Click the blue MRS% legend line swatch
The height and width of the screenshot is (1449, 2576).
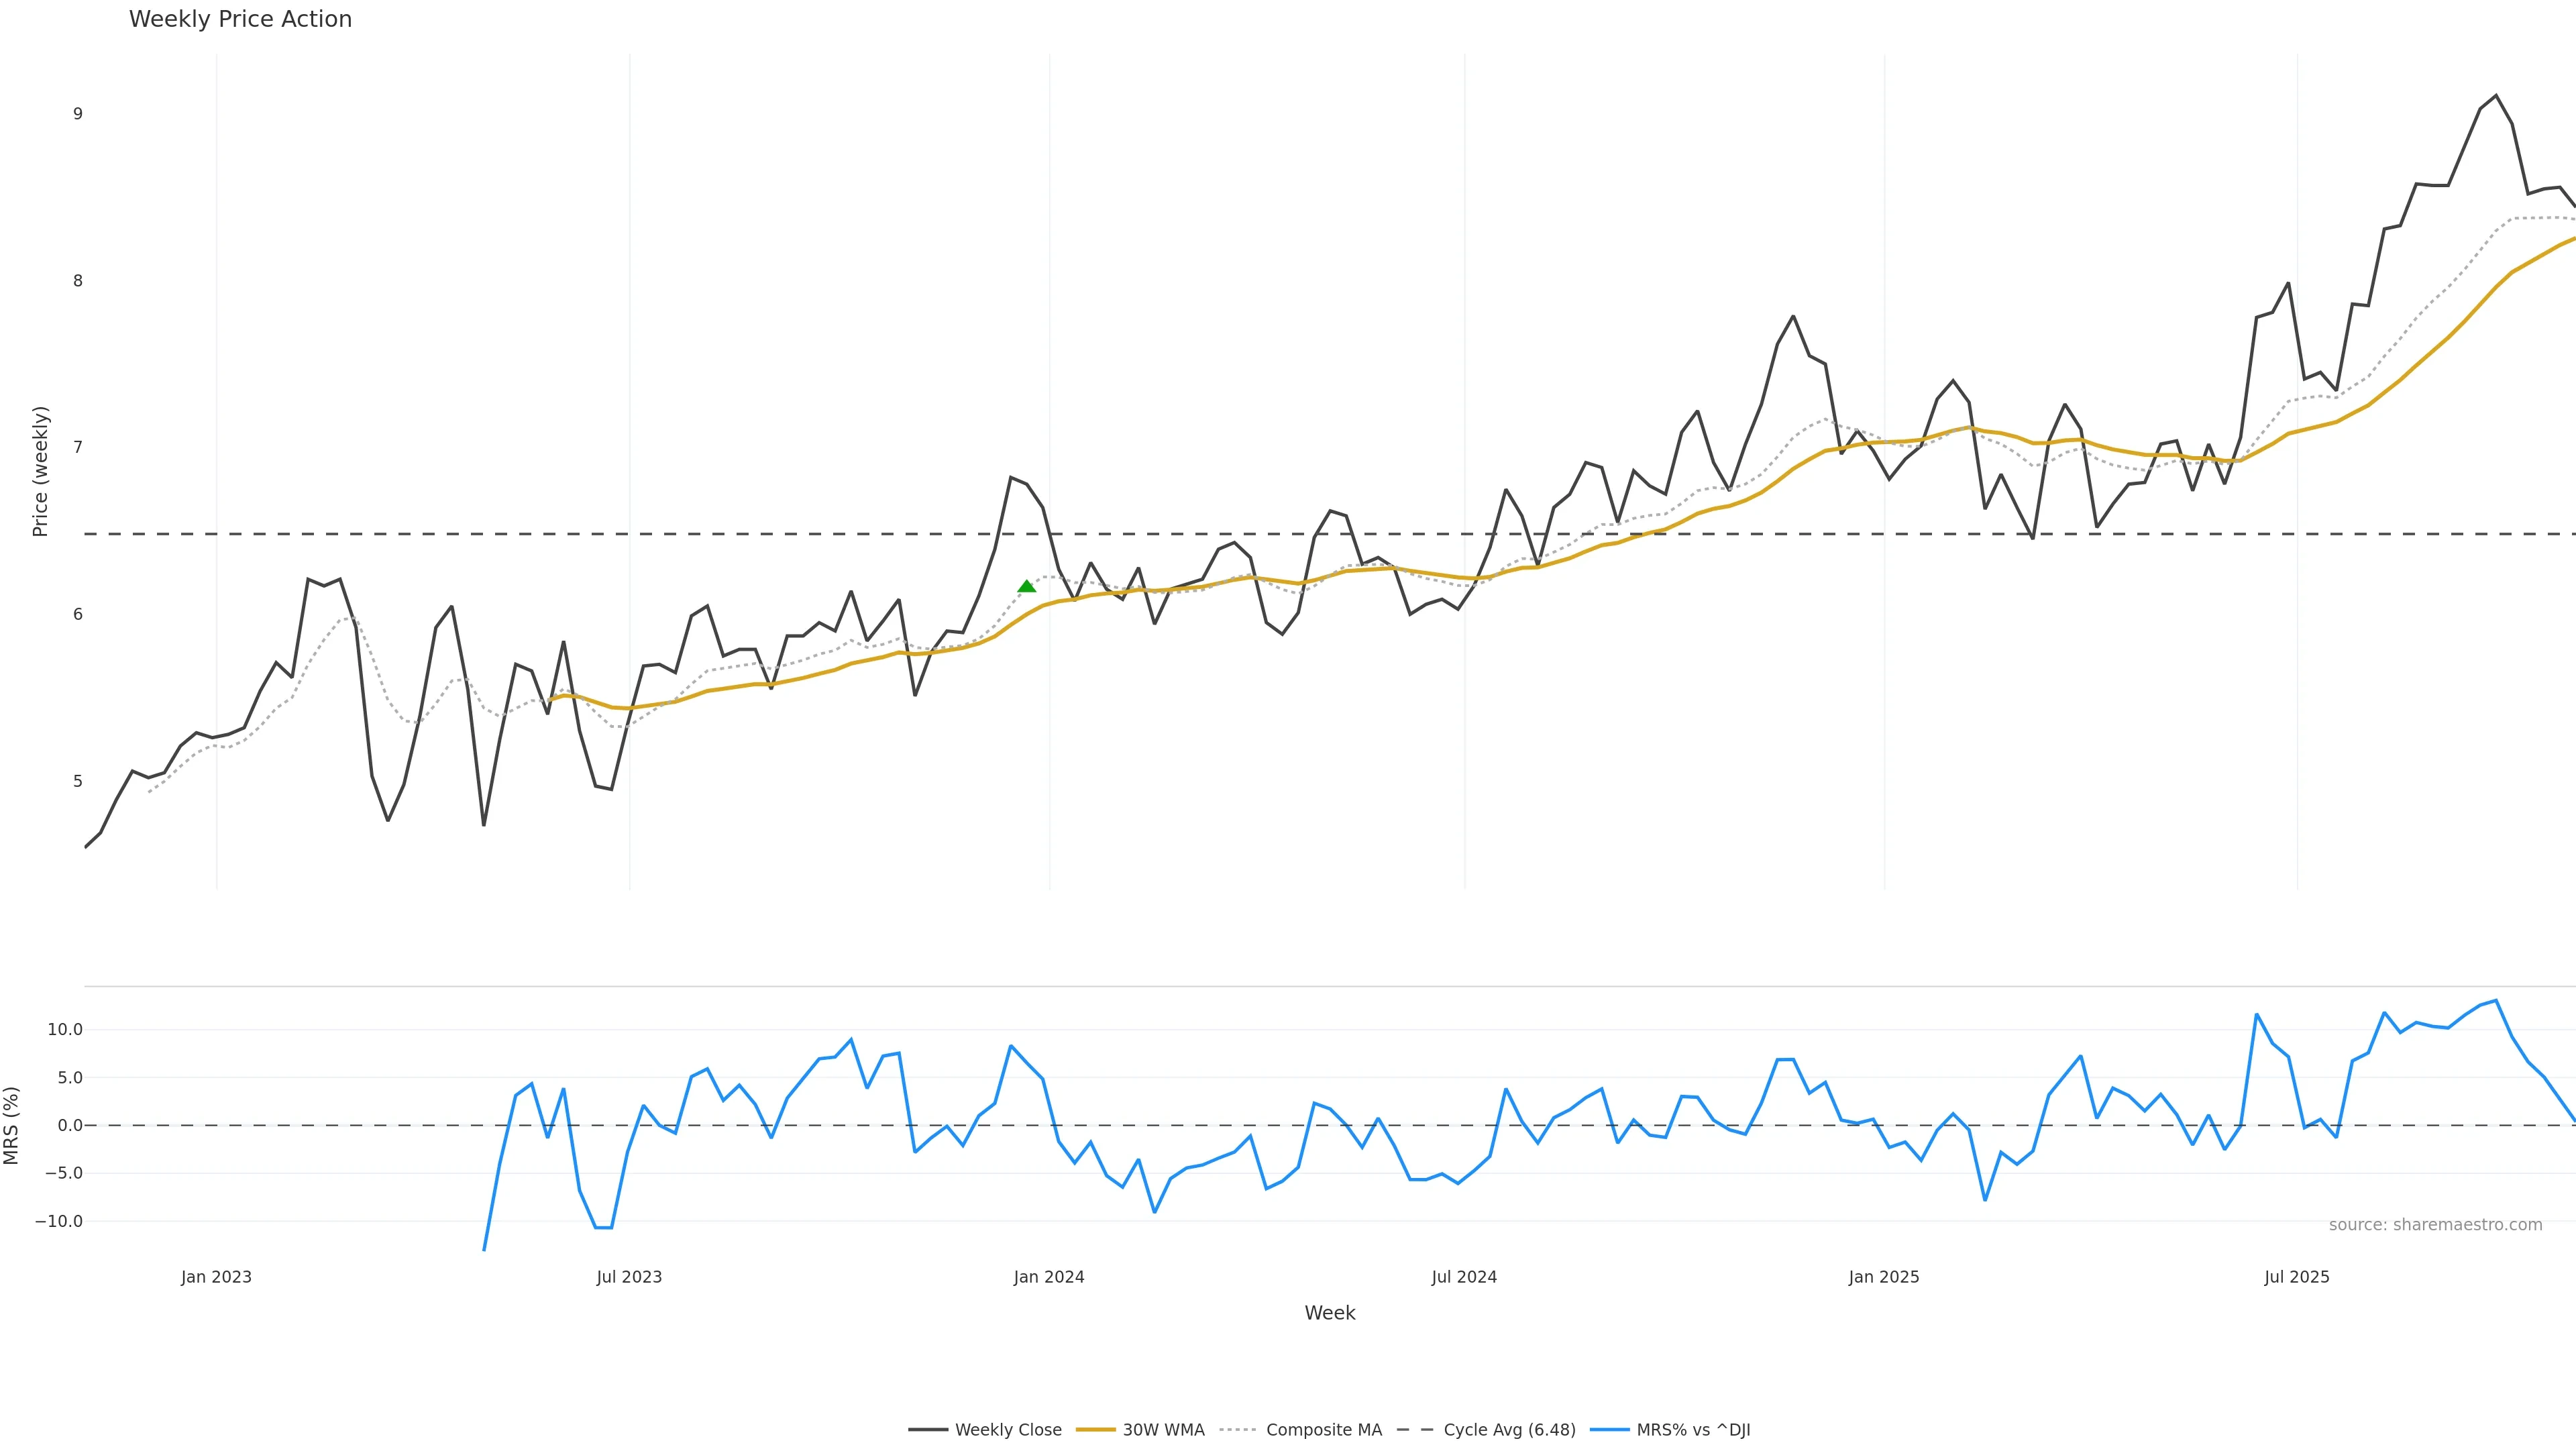(1609, 1430)
